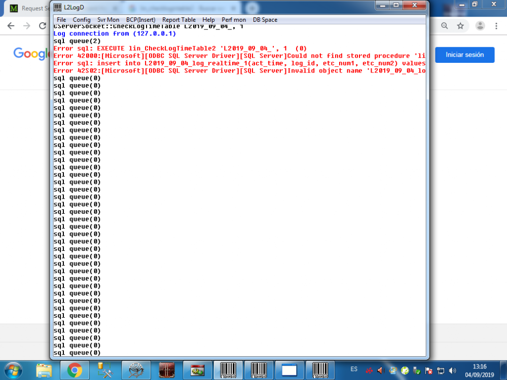
Task: Open the Config menu
Action: tap(82, 20)
